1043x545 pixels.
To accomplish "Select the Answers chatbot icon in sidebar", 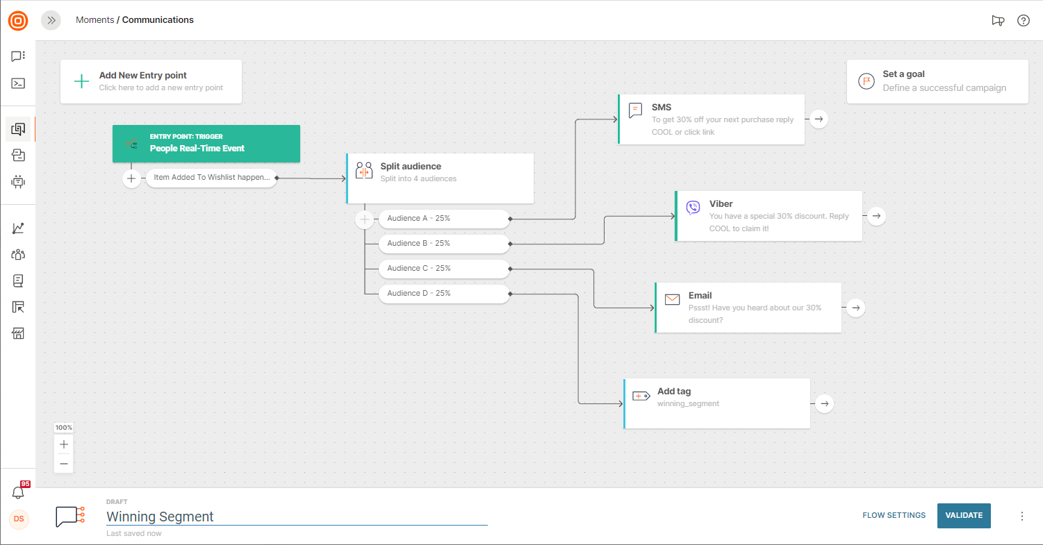I will click(18, 182).
